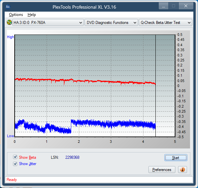Open the Preferences dialog
Image resolution: width=198 pixels, height=188 pixels.
coord(162,170)
